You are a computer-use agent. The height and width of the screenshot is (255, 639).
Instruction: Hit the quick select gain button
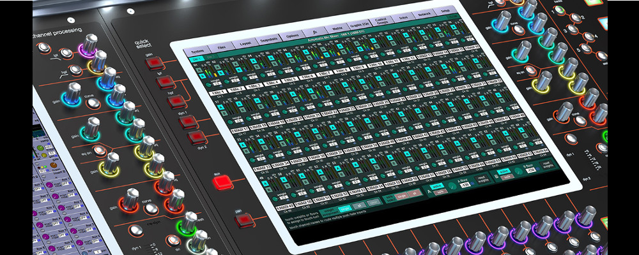155,63
